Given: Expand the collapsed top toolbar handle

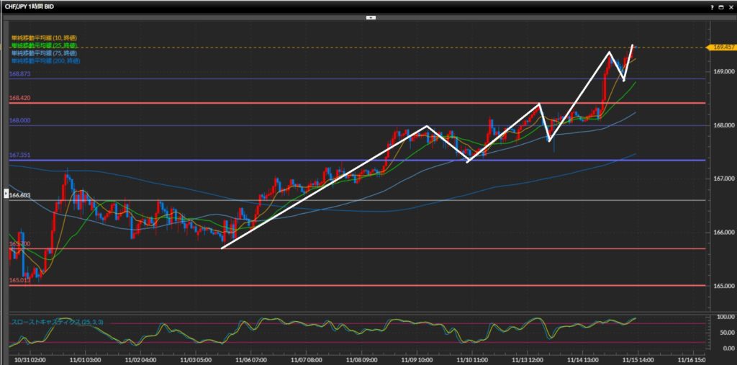Looking at the screenshot, I should pyautogui.click(x=370, y=16).
